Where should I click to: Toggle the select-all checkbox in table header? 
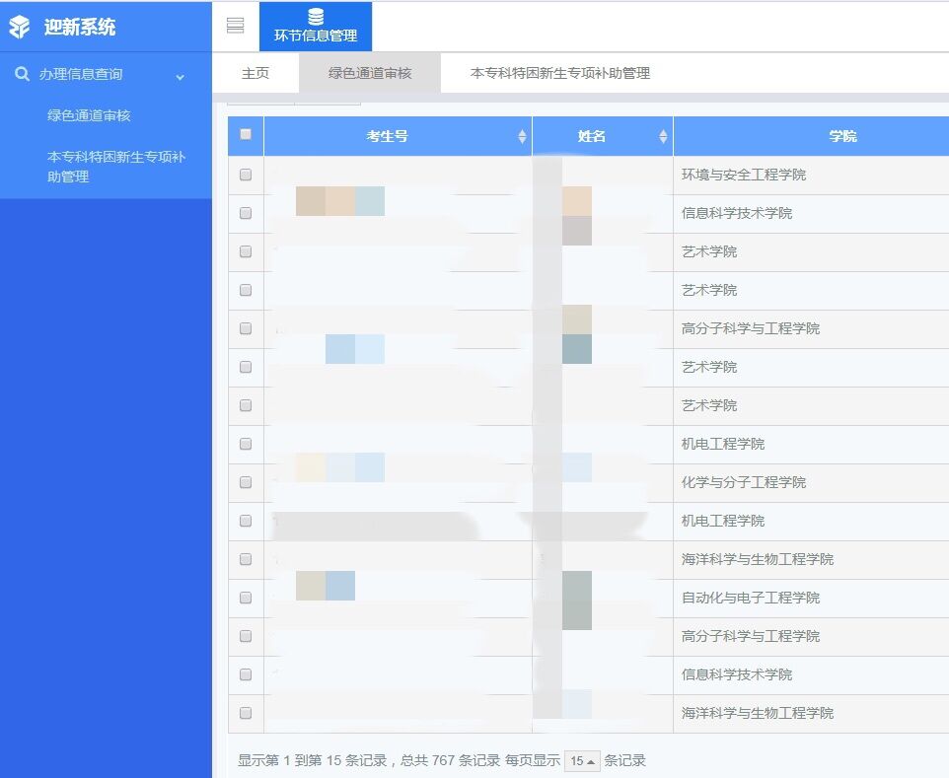246,135
